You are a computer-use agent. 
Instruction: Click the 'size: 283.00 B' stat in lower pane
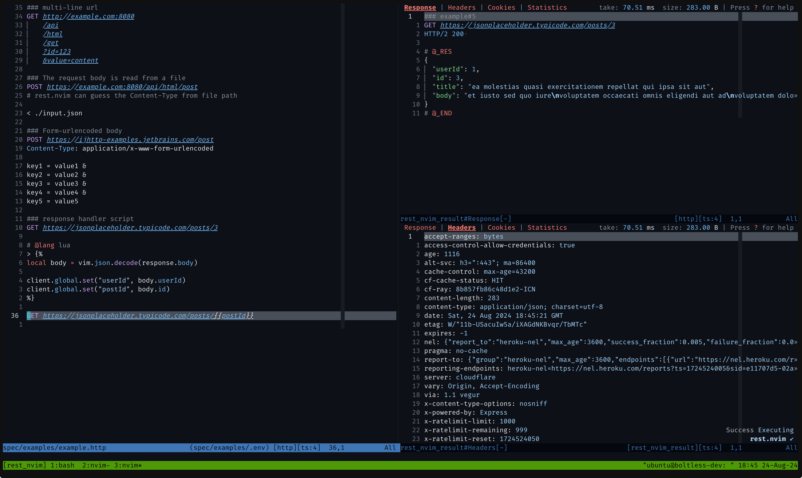coord(690,227)
